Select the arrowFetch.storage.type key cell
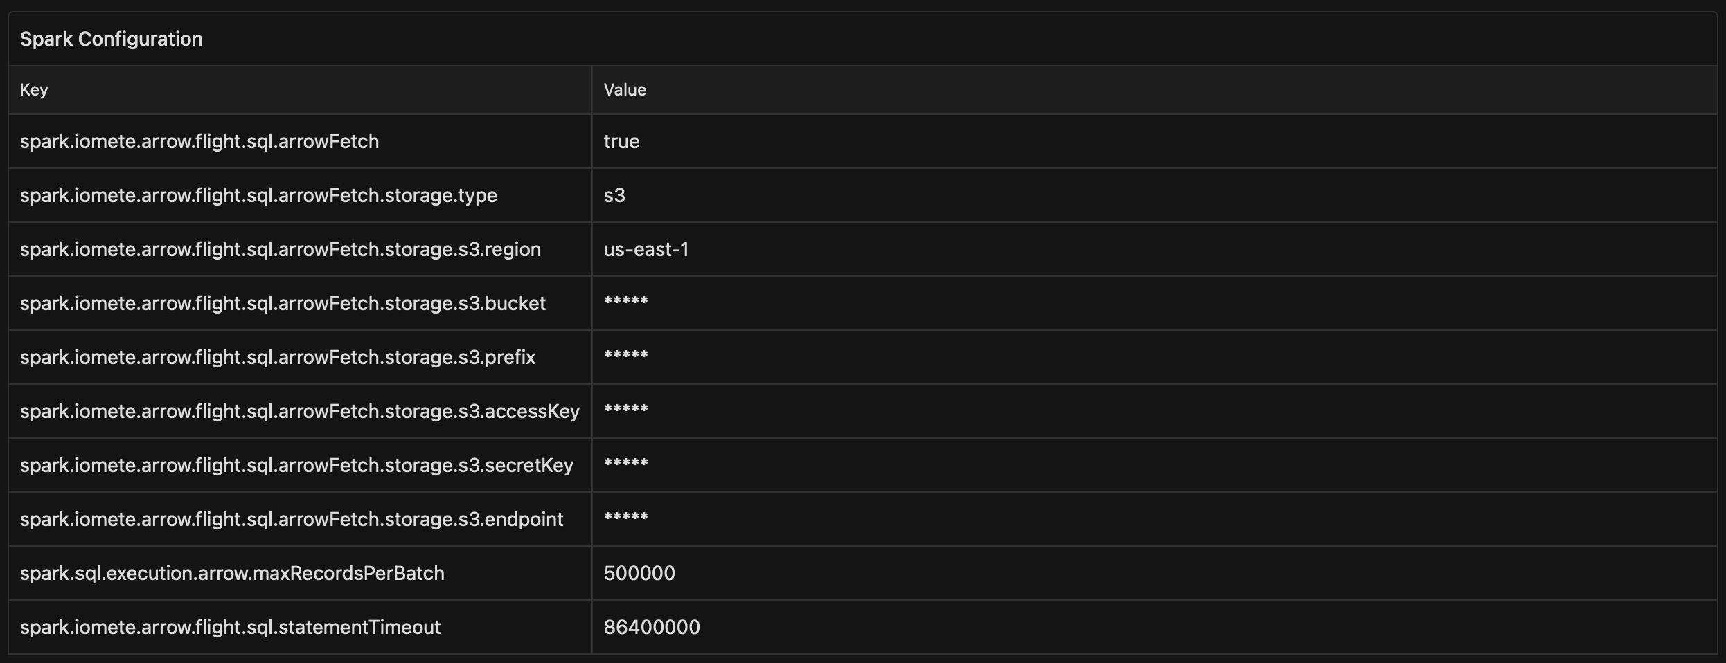 point(258,195)
